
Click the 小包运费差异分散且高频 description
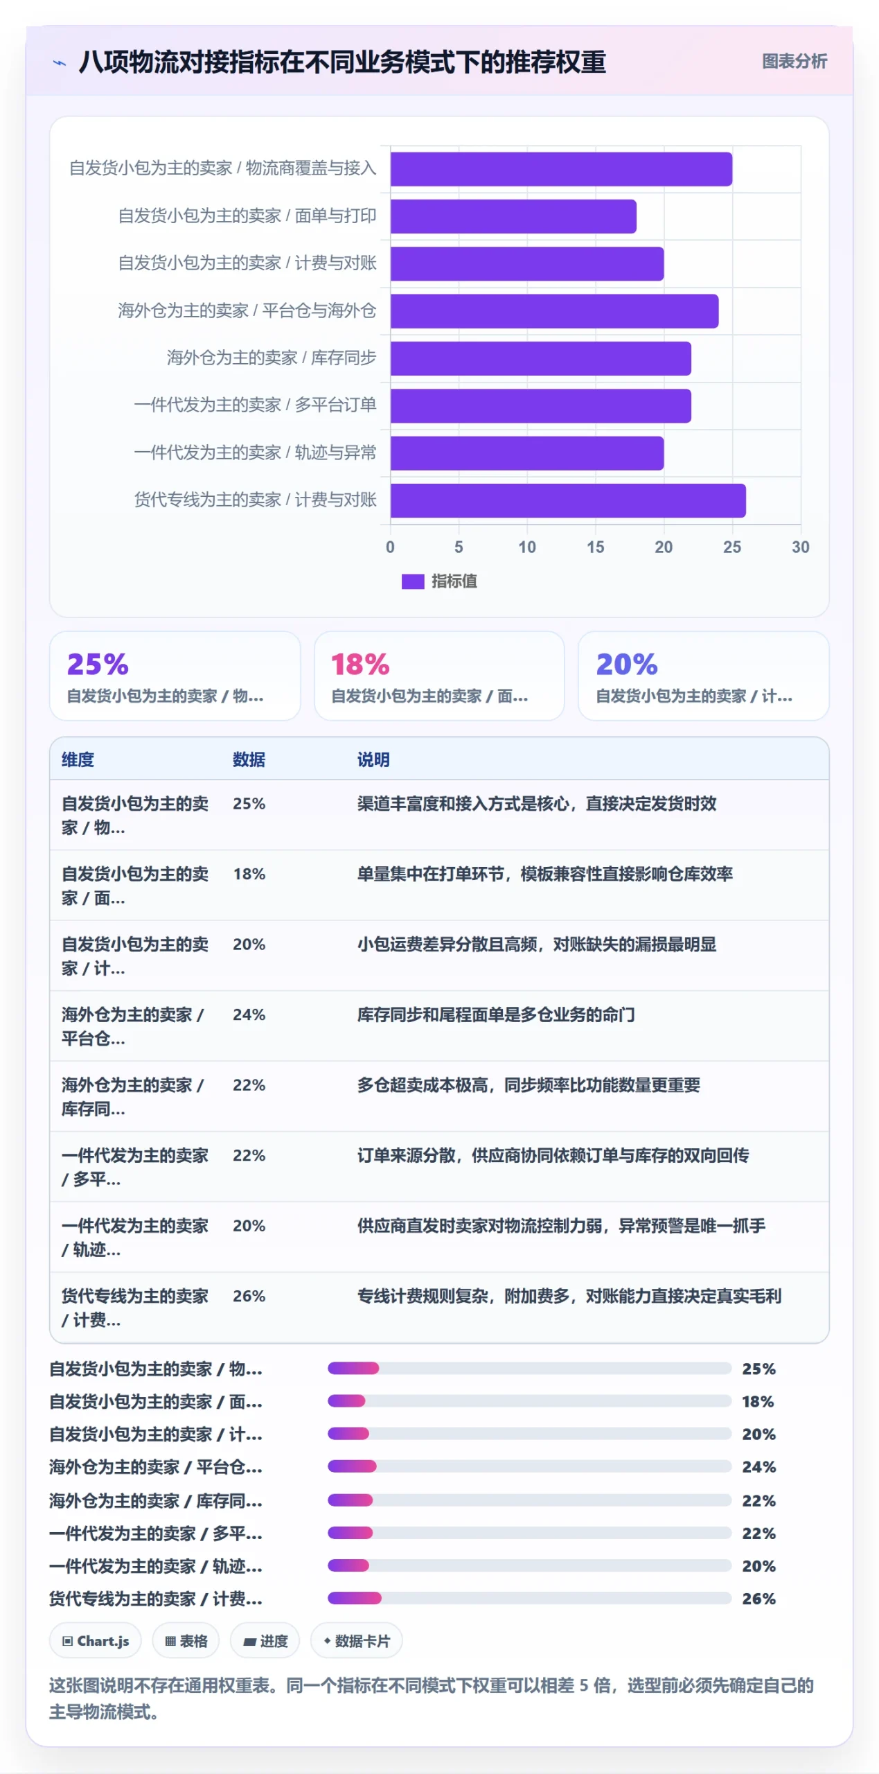point(537,945)
